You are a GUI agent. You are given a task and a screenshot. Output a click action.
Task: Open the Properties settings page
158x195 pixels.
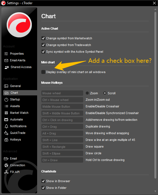tap(17, 54)
